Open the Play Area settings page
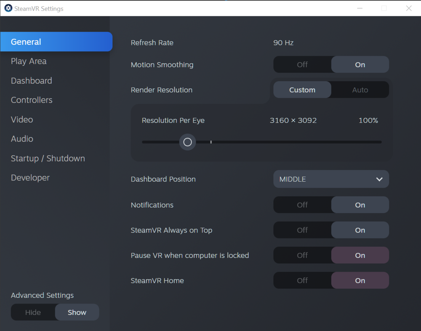Screen dimensions: 421x331 click(x=29, y=61)
